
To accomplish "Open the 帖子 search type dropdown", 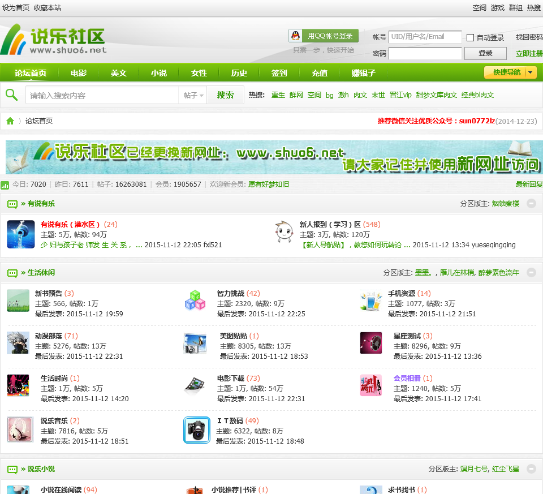I will click(x=193, y=95).
